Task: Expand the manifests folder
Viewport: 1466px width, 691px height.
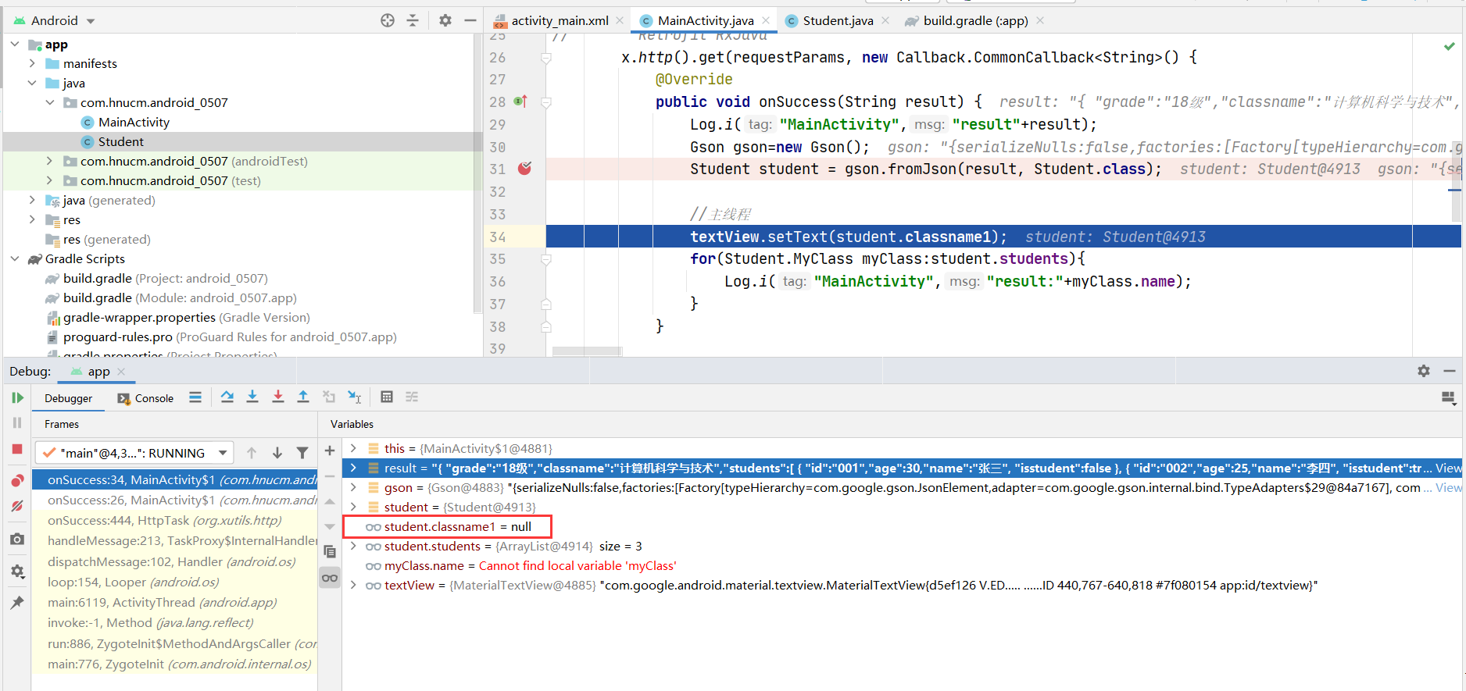Action: coord(32,63)
